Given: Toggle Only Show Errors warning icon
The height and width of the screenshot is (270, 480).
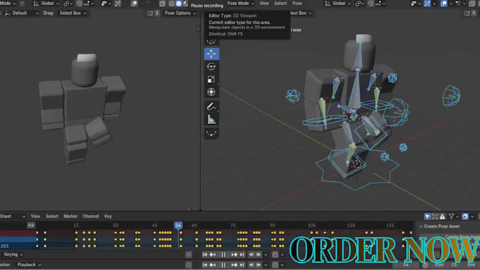Looking at the screenshot, I should point(443,216).
